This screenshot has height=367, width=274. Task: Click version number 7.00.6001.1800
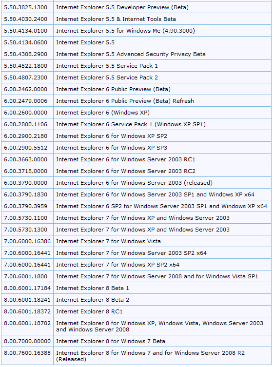click(x=25, y=276)
